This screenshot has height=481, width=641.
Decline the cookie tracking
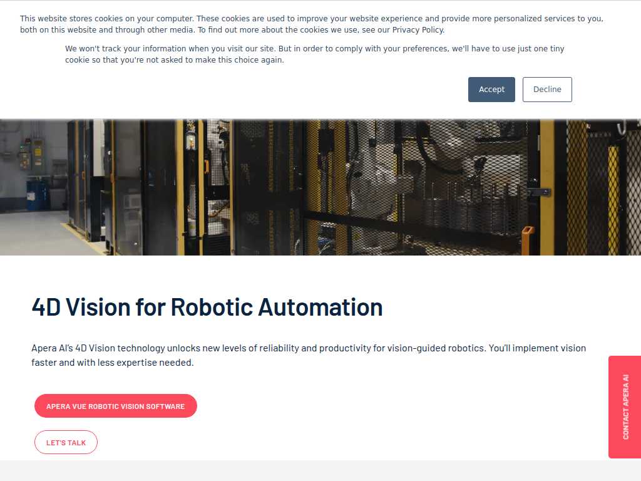[547, 90]
